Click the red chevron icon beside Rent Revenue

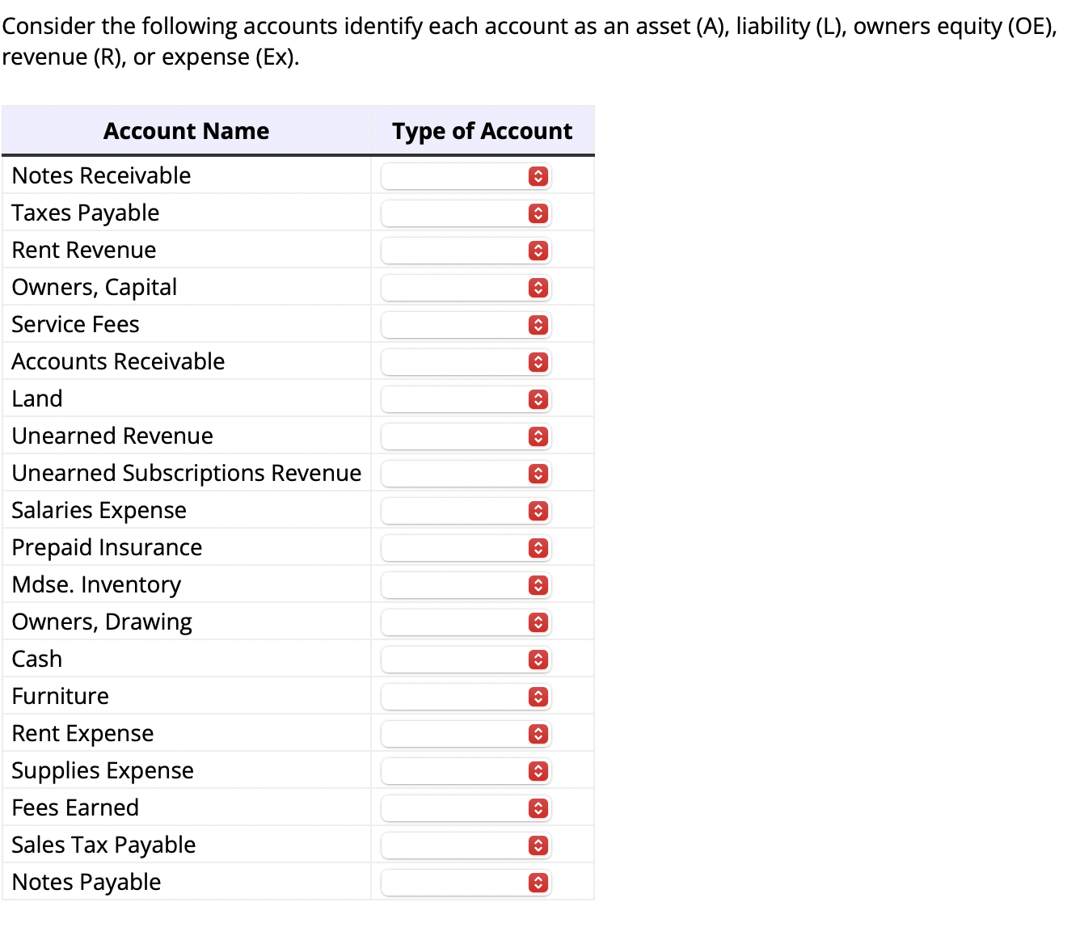[538, 251]
